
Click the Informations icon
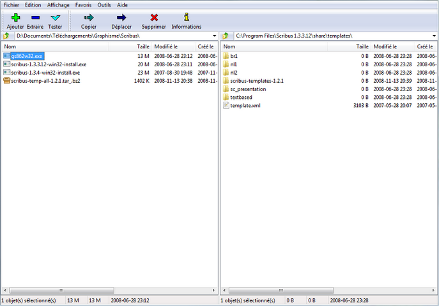pyautogui.click(x=186, y=17)
